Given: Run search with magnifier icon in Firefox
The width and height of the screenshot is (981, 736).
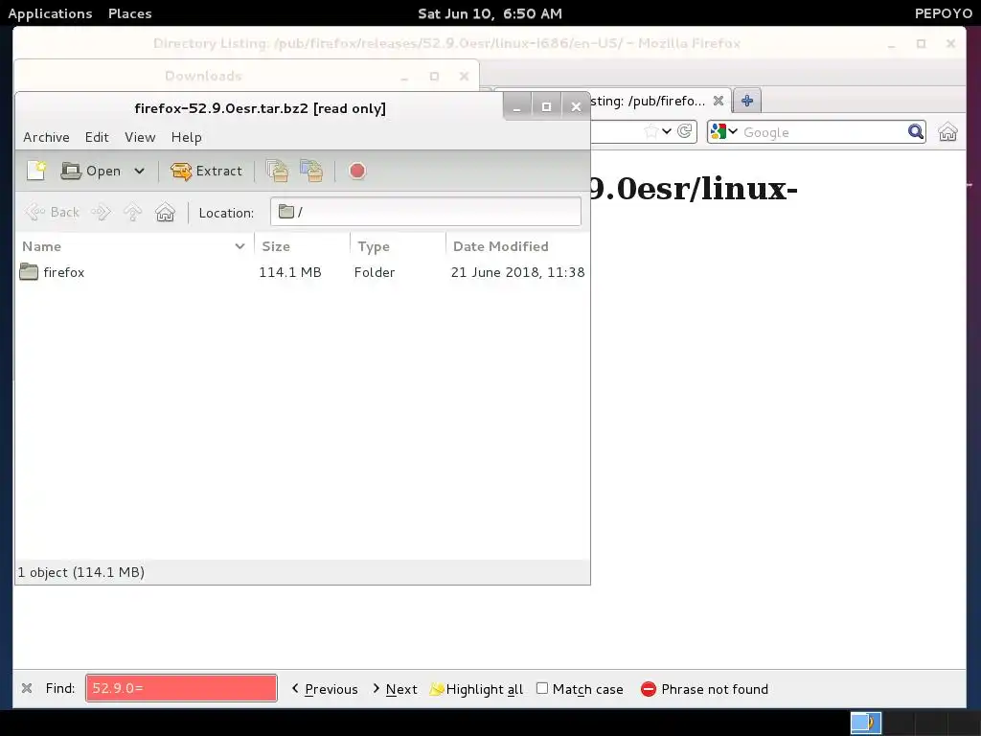Looking at the screenshot, I should (915, 131).
